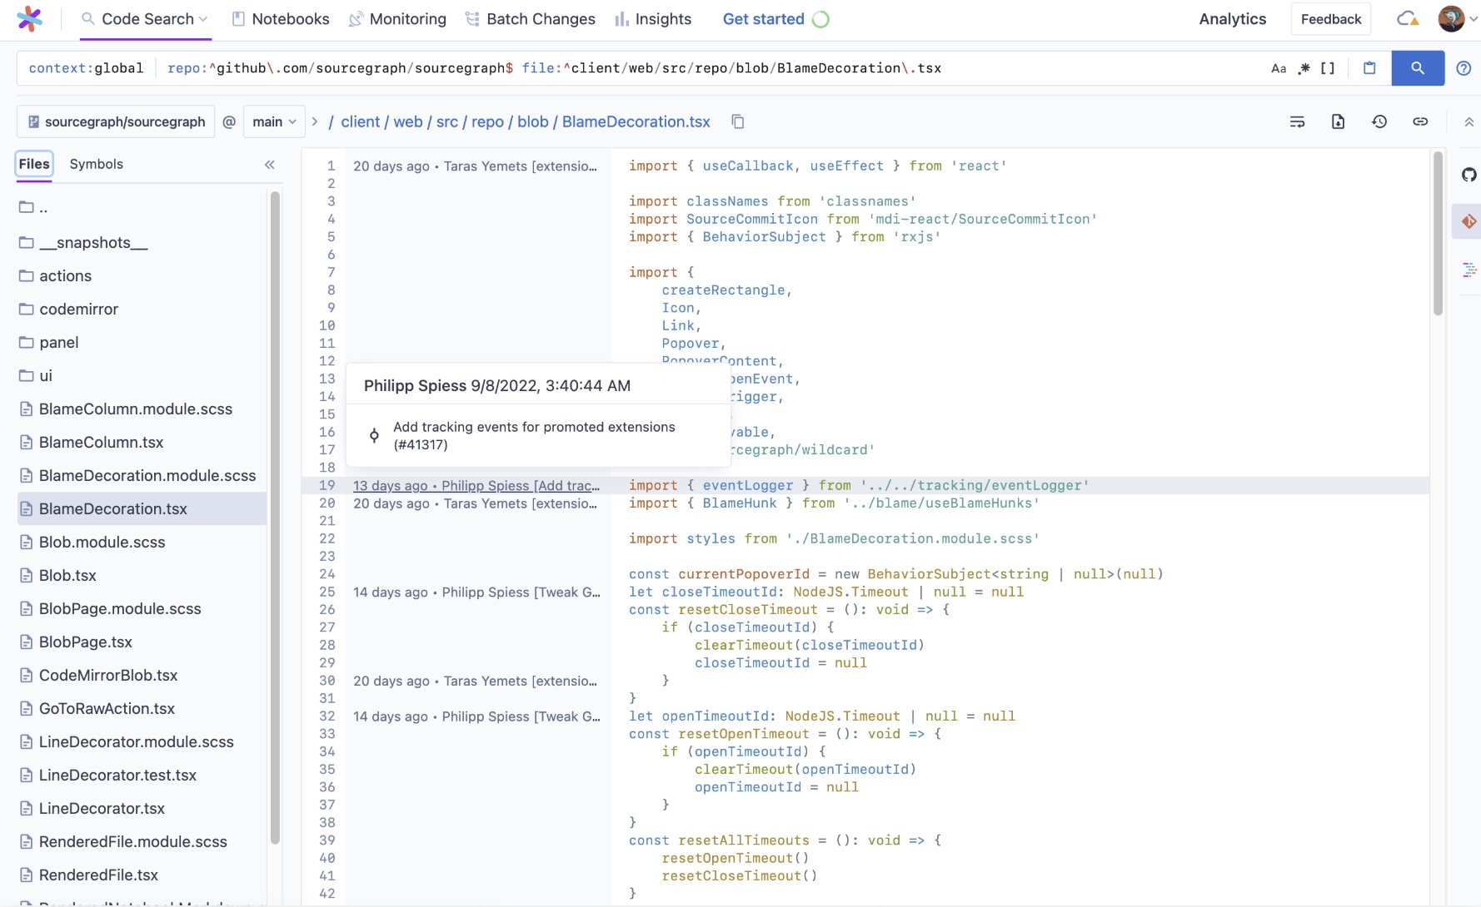
Task: Open the GitHub repository link in sidebar
Action: [x=1470, y=175]
